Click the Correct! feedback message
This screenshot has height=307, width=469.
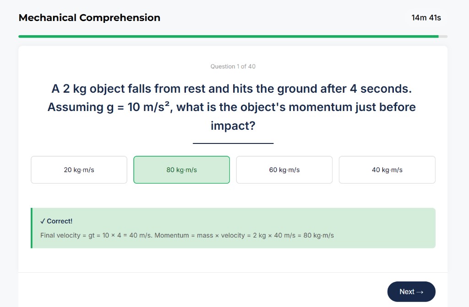[x=57, y=221]
